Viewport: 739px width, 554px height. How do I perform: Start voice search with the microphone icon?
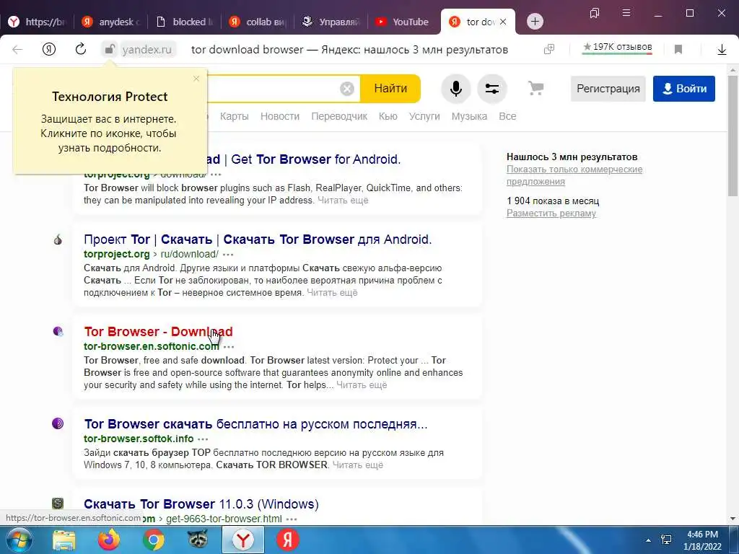[x=456, y=89]
